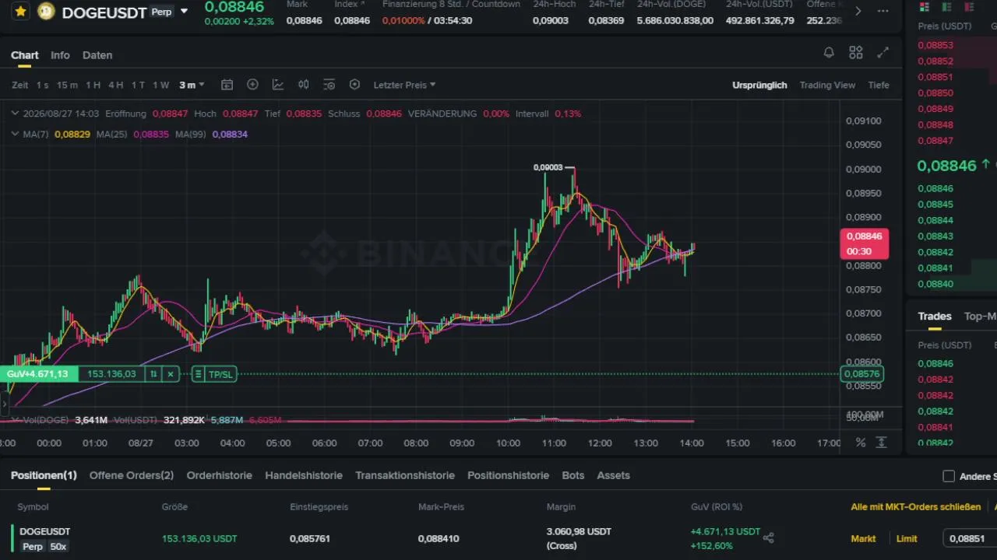Open the Positionshistorie tab
Image resolution: width=997 pixels, height=560 pixels.
(509, 475)
